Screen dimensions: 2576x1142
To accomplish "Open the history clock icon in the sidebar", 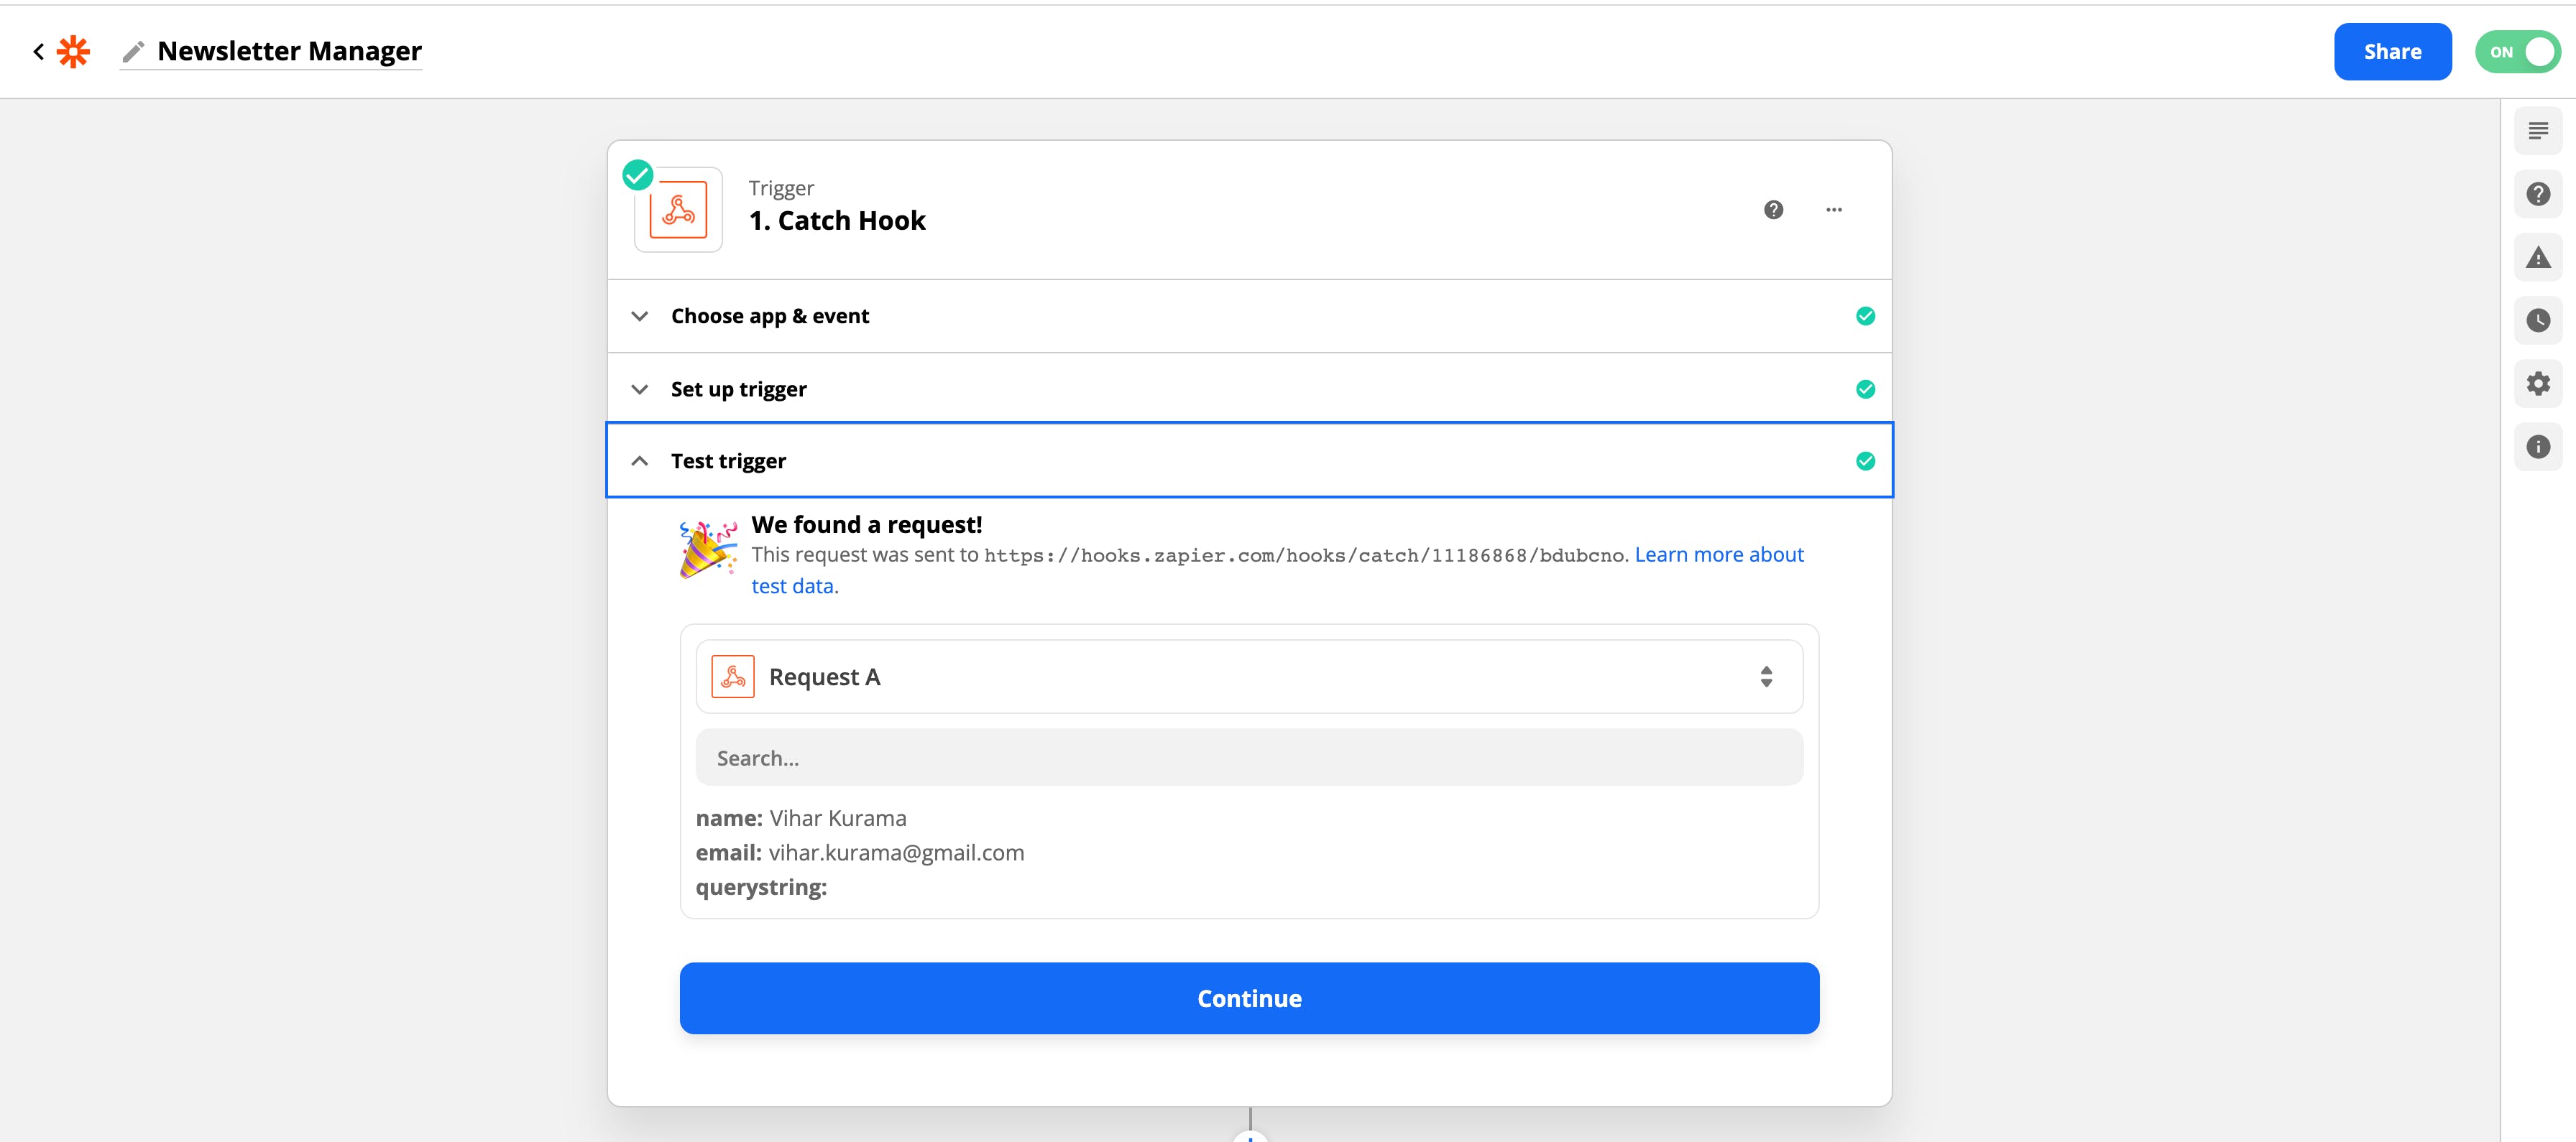I will 2537,321.
